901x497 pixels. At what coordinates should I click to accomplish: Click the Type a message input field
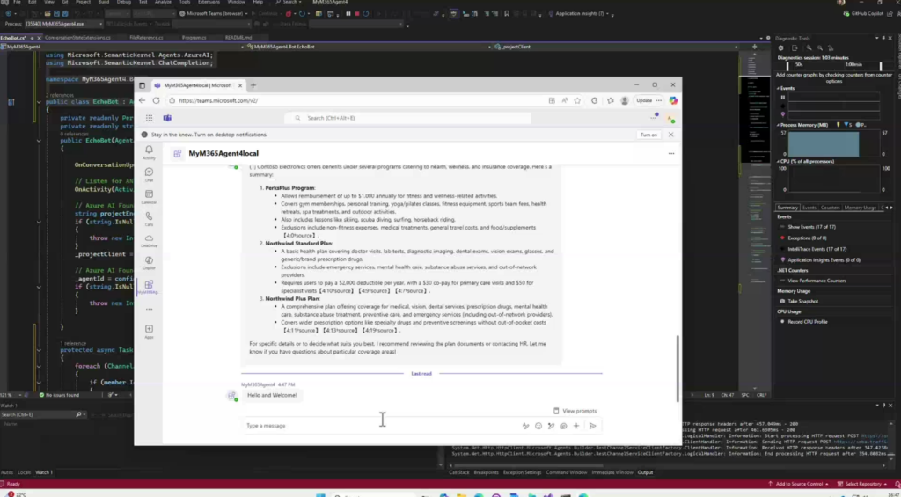coord(379,426)
